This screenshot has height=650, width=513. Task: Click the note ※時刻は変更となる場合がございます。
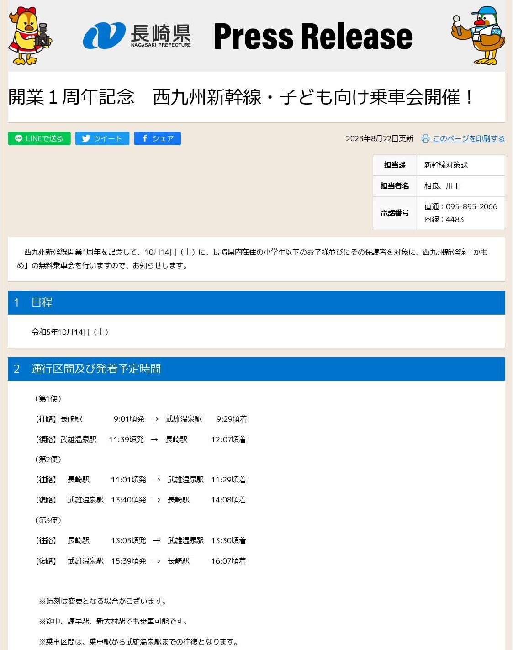tap(104, 601)
